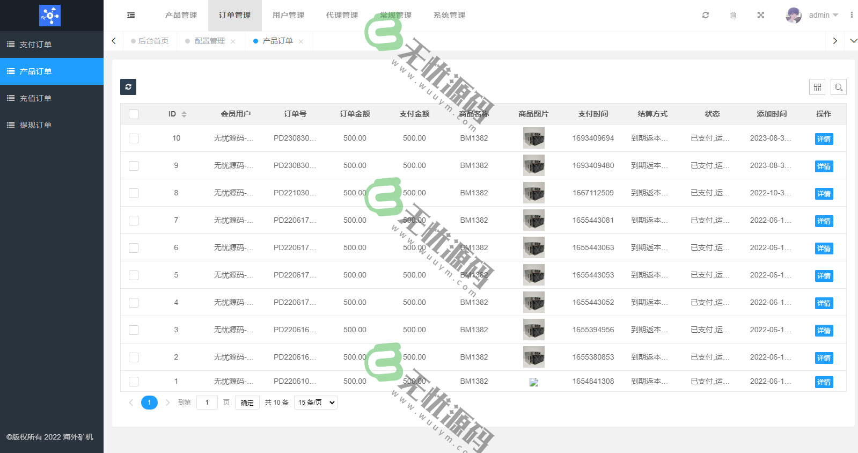Sort the table by ID column arrows
The width and height of the screenshot is (858, 453).
[184, 114]
